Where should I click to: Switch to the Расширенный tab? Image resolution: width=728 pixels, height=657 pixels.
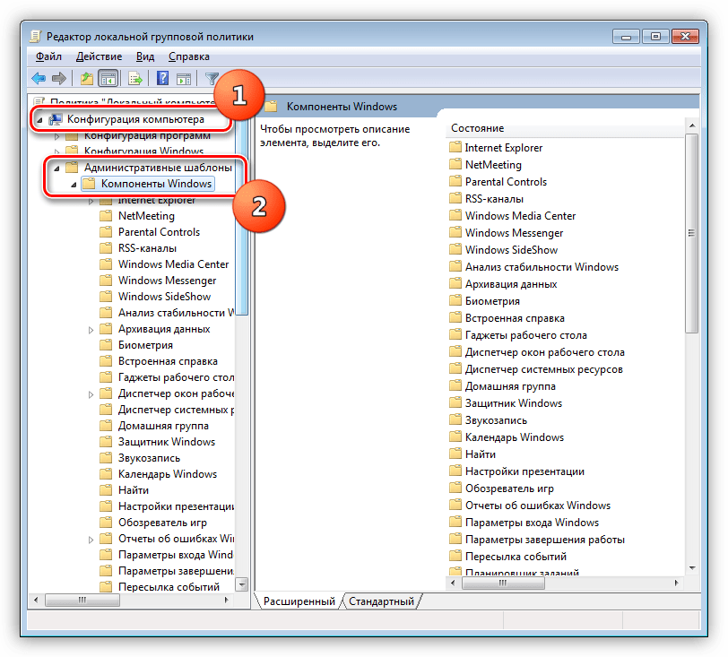[x=299, y=601]
